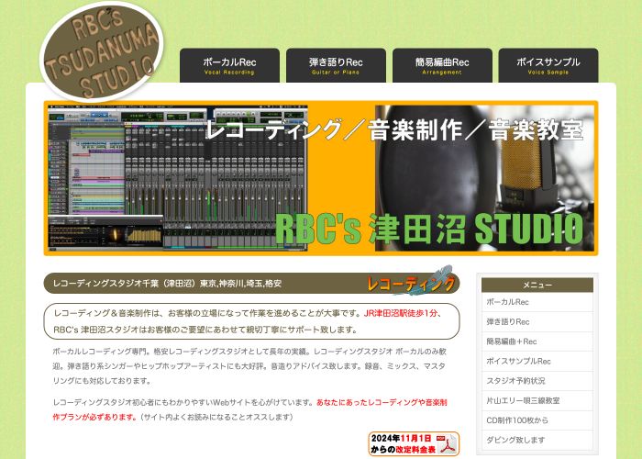
Task: Click the red あなたにあったレコーディング text
Action: click(249, 409)
